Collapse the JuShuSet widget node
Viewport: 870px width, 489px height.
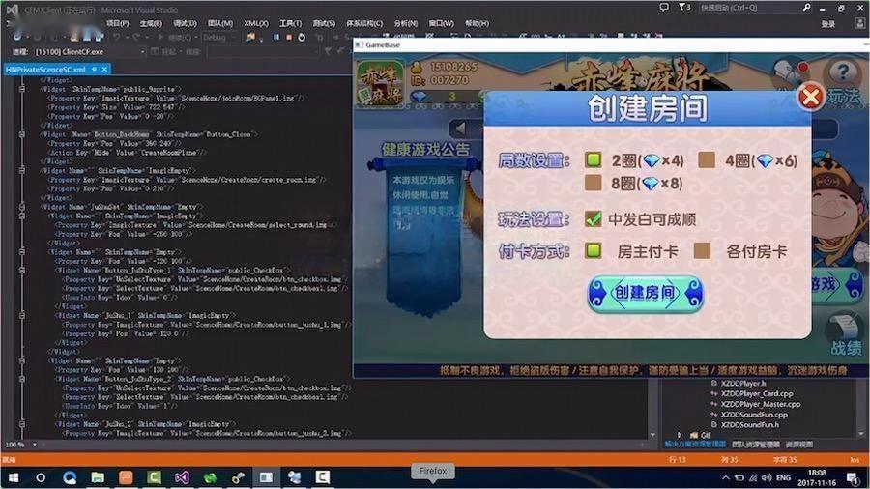tap(22, 206)
